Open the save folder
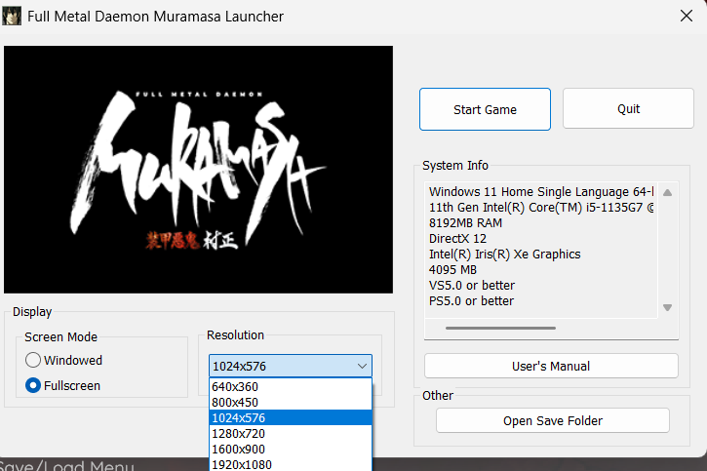Viewport: 707px width, 471px height. pyautogui.click(x=553, y=420)
